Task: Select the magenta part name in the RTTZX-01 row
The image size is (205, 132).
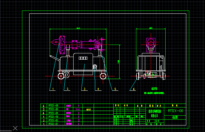Action: point(69,124)
